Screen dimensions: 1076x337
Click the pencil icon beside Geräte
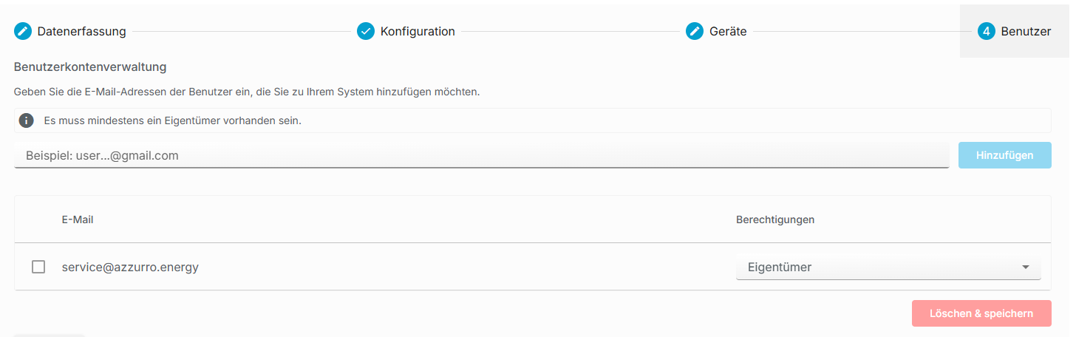[695, 31]
